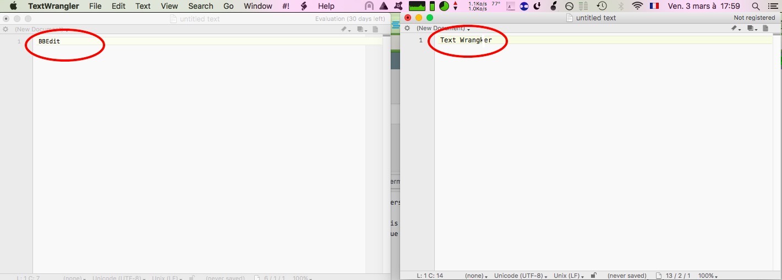Image resolution: width=782 pixels, height=280 pixels.
Task: Open the 100% zoom dropdown
Action: coord(707,276)
